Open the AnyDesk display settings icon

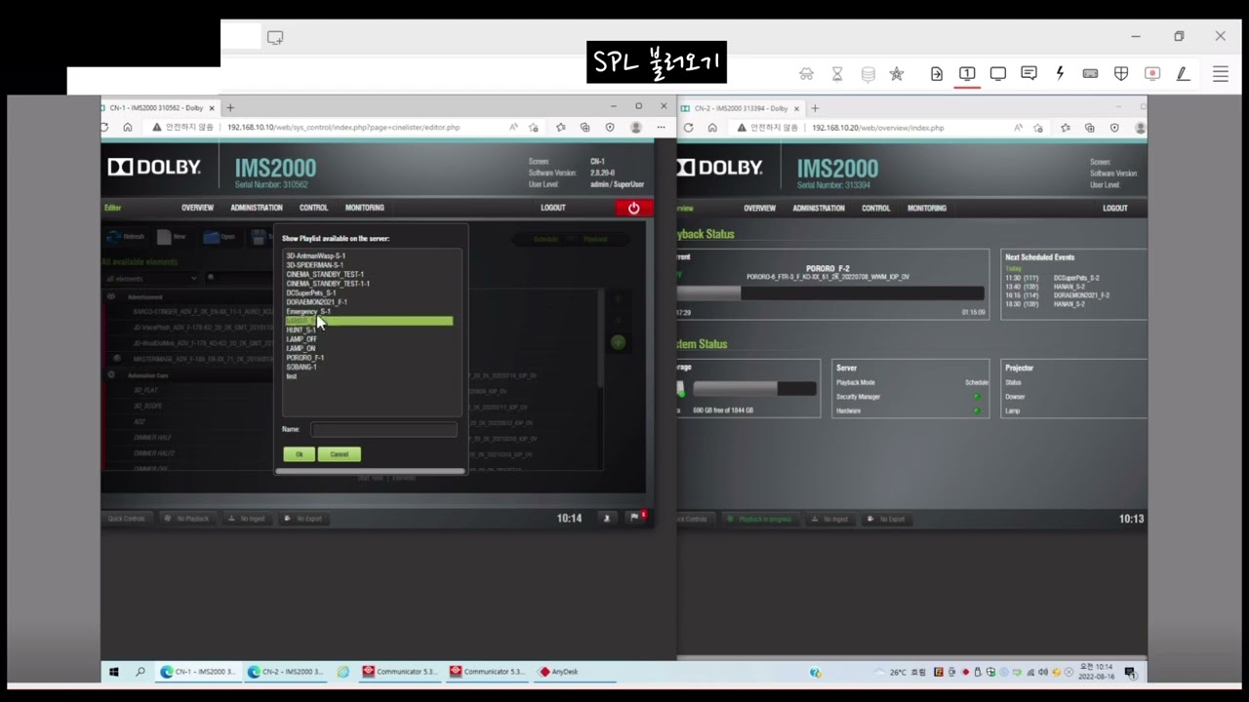998,74
